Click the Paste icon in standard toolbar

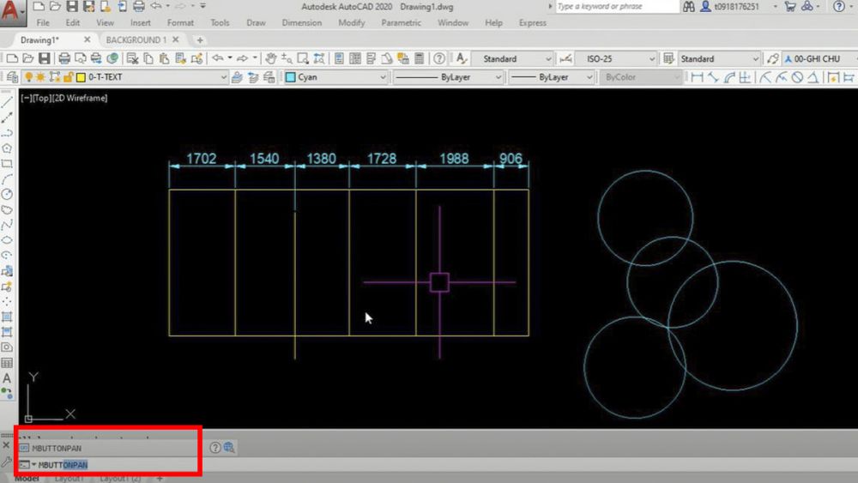[164, 58]
